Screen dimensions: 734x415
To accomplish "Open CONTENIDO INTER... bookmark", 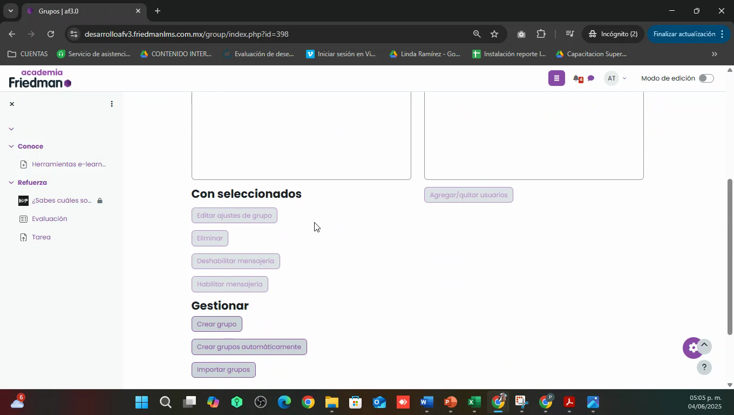I will pos(175,54).
